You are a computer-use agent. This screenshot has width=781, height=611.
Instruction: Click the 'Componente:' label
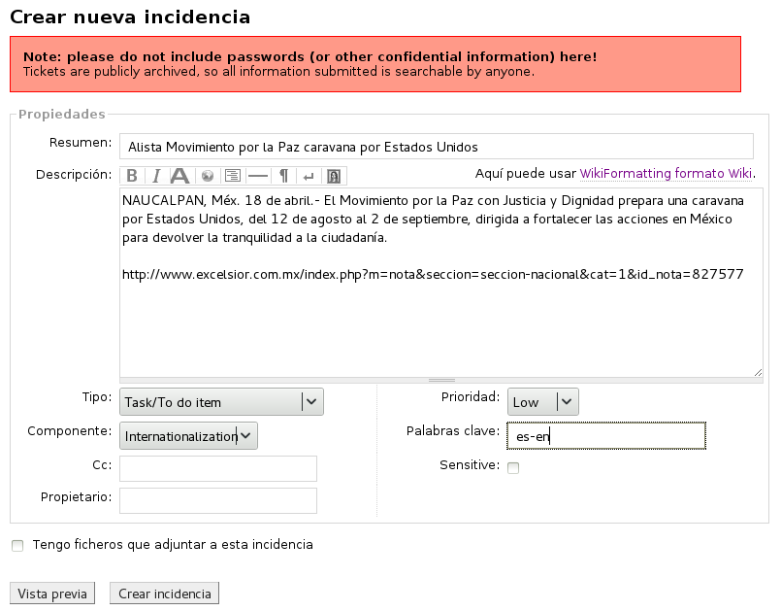pyautogui.click(x=70, y=431)
